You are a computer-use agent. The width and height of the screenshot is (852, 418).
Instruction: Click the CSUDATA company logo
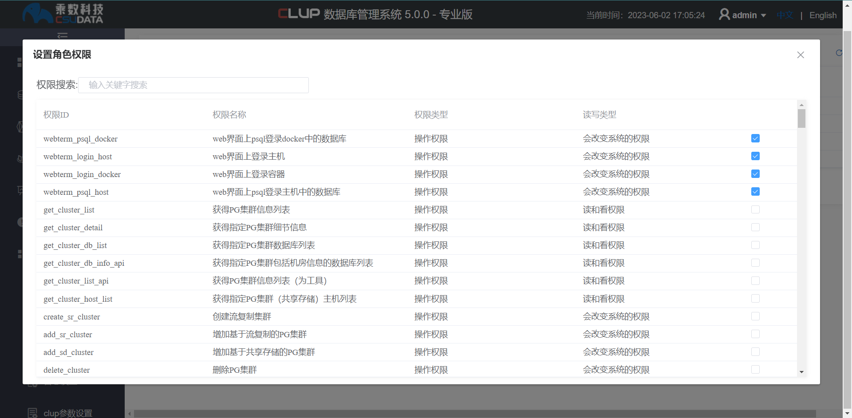(62, 14)
